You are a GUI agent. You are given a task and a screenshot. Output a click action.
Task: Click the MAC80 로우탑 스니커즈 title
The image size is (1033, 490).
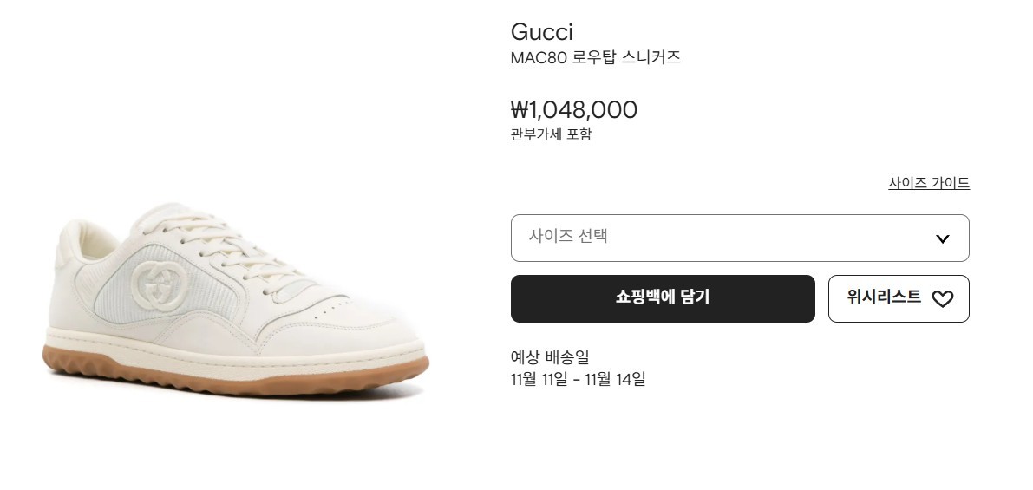[x=595, y=58]
